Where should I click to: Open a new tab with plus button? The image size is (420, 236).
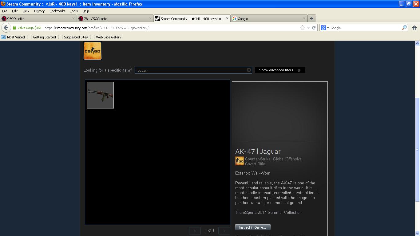[x=311, y=18]
